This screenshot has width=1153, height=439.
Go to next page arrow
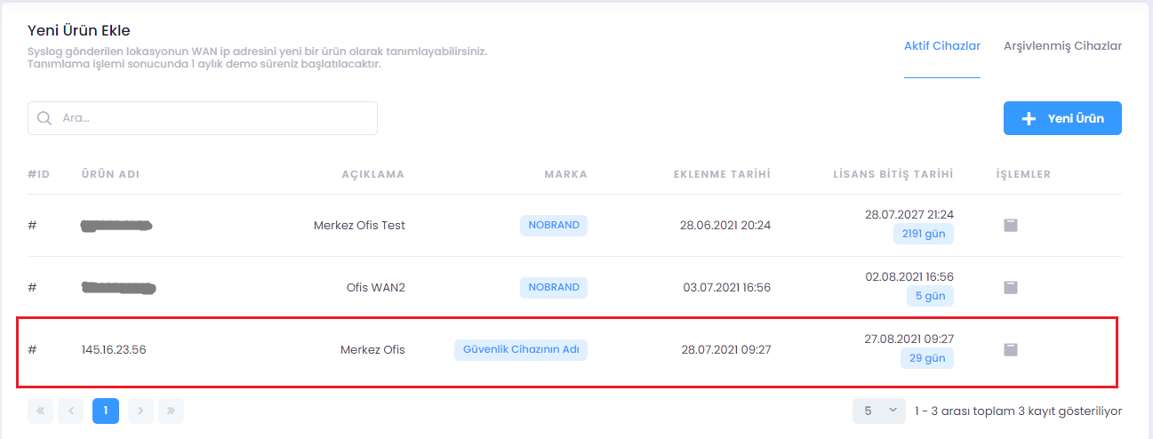pyautogui.click(x=140, y=411)
